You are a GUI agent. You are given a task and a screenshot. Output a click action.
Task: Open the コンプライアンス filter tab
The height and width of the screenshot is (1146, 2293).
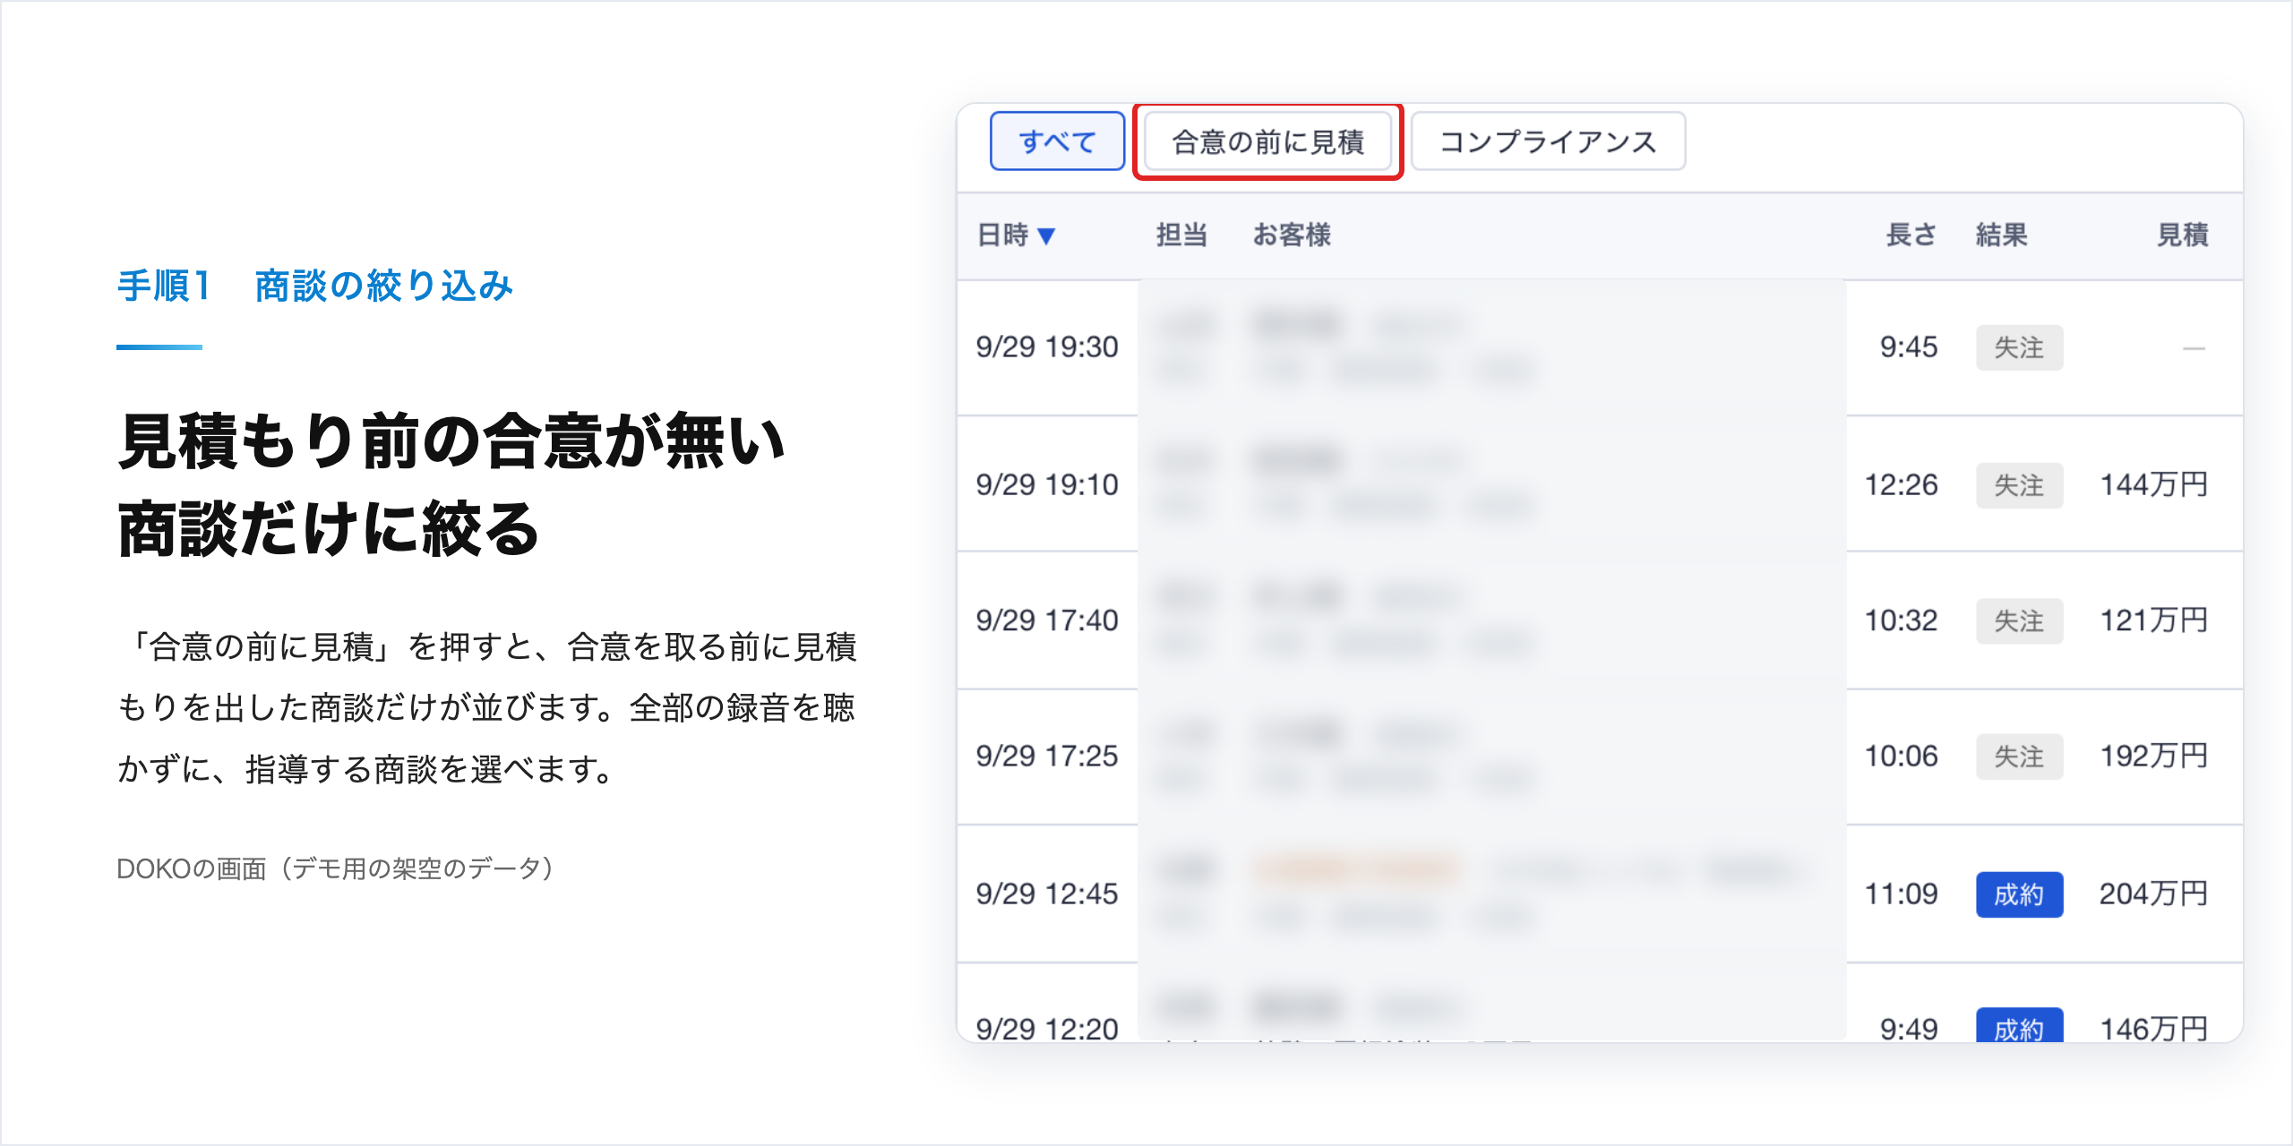[1548, 141]
